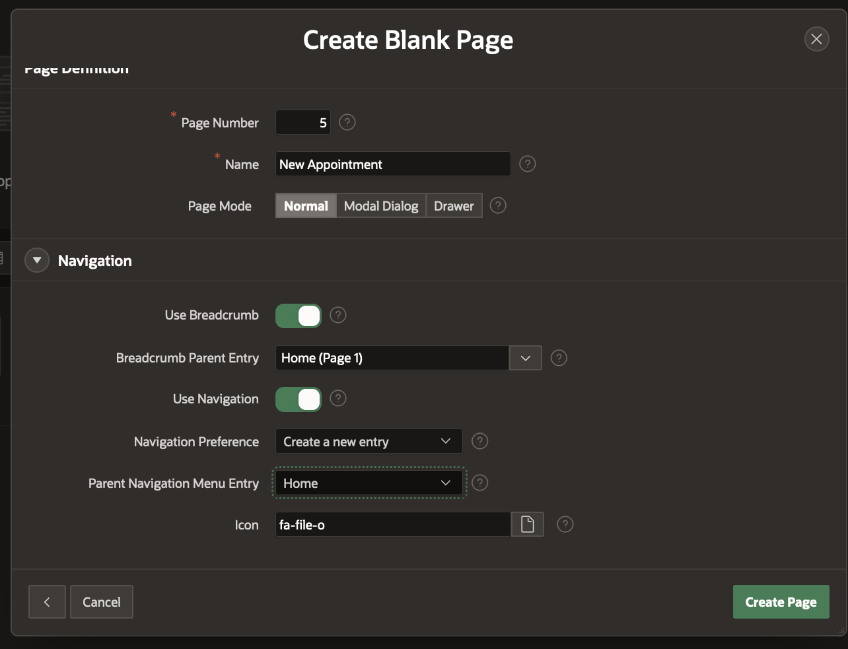This screenshot has width=848, height=649.
Task: Open help for Page Number field
Action: point(347,122)
